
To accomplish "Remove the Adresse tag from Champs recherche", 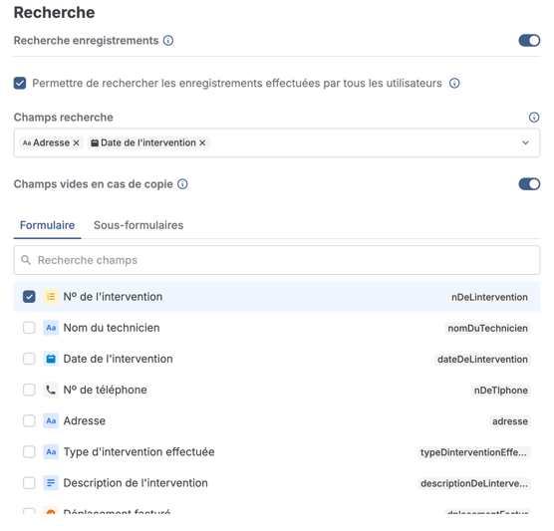I will (x=76, y=142).
